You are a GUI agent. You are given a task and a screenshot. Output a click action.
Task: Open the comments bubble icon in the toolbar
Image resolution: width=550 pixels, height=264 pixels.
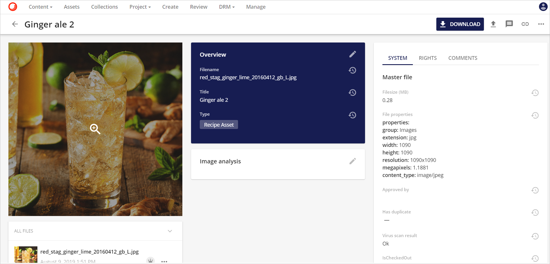[509, 24]
